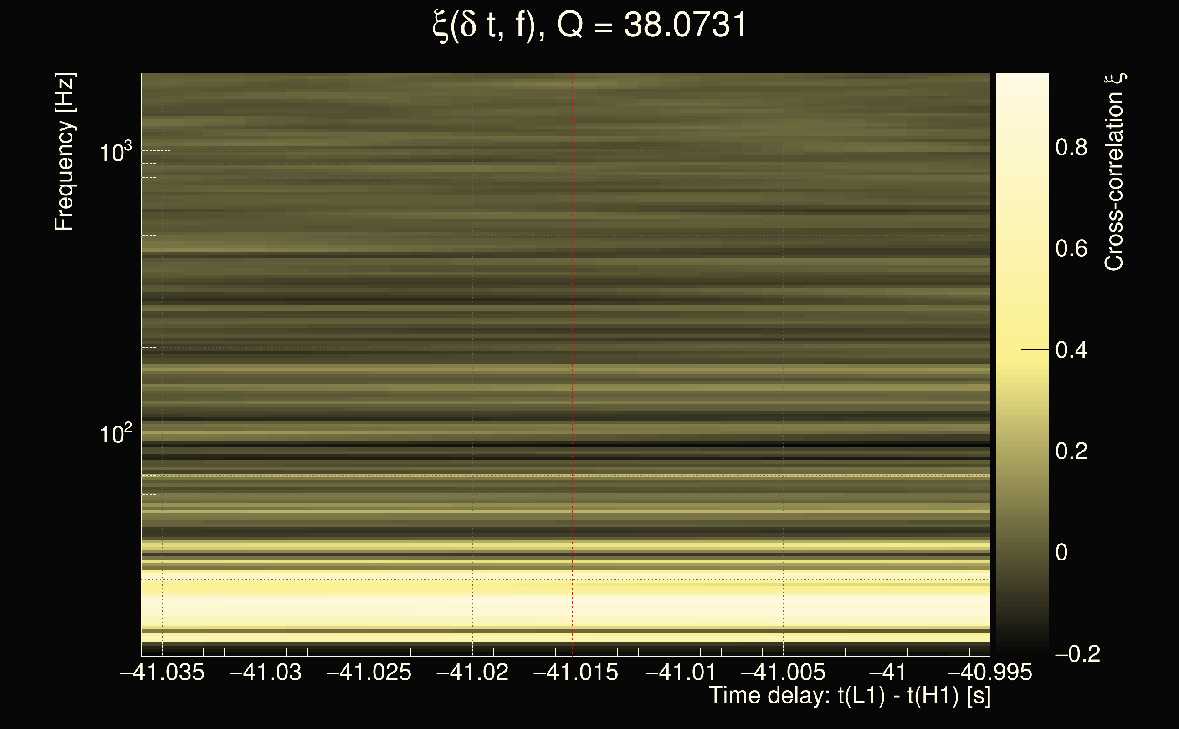Click the -41.035 time delay tick label
The height and width of the screenshot is (729, 1179).
[x=162, y=672]
